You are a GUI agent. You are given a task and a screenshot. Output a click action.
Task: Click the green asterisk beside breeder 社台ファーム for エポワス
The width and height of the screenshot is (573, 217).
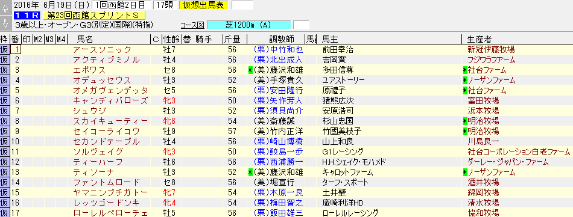(465, 70)
